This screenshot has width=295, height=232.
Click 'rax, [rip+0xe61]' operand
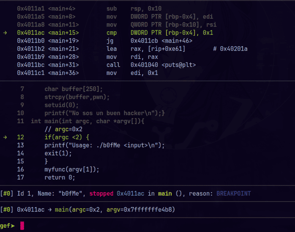(158, 49)
